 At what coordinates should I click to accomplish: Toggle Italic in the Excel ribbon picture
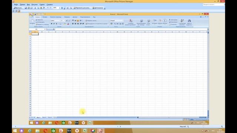[x=54, y=24]
